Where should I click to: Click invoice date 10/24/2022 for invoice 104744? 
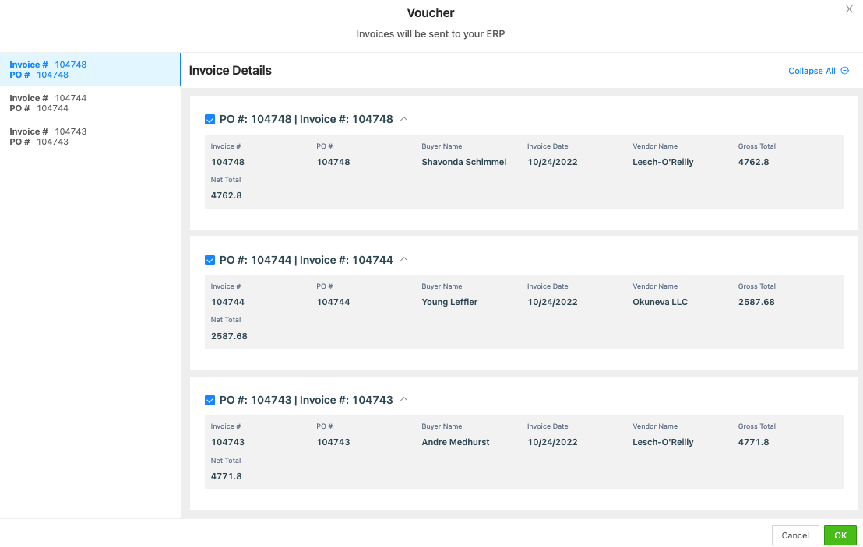tap(552, 303)
